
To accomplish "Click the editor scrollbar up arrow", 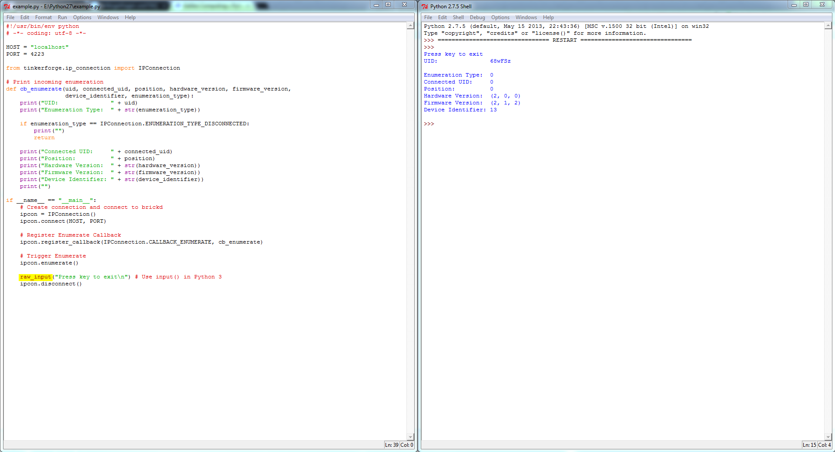I will (x=410, y=26).
